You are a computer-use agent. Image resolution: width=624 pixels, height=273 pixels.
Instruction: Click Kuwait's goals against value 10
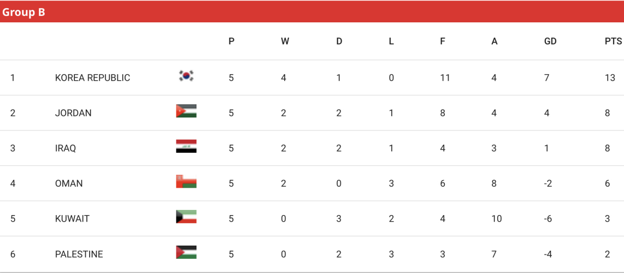[x=497, y=219]
